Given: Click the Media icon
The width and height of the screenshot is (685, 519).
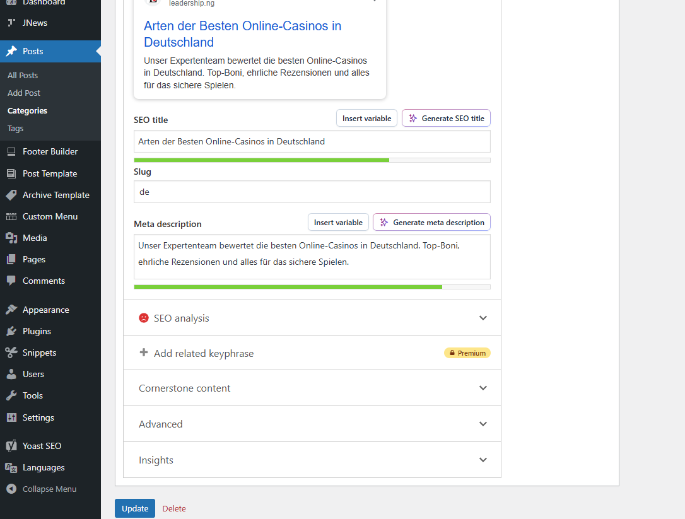Looking at the screenshot, I should [x=11, y=238].
